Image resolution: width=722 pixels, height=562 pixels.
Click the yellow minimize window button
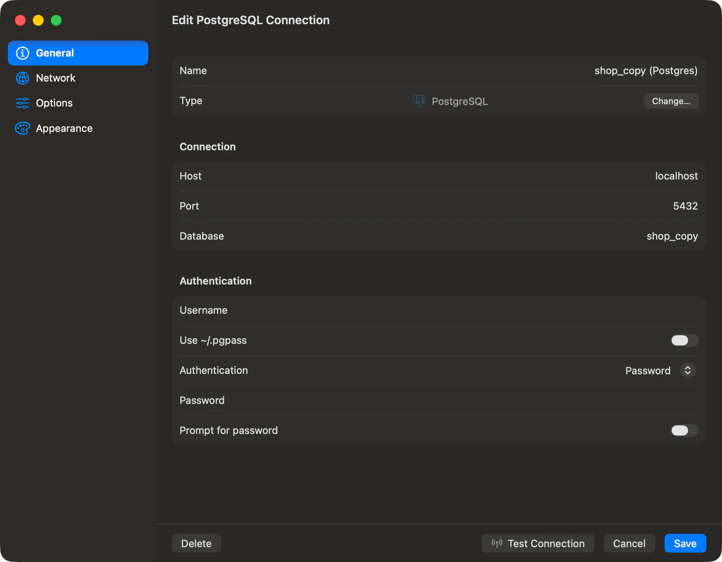[x=38, y=20]
